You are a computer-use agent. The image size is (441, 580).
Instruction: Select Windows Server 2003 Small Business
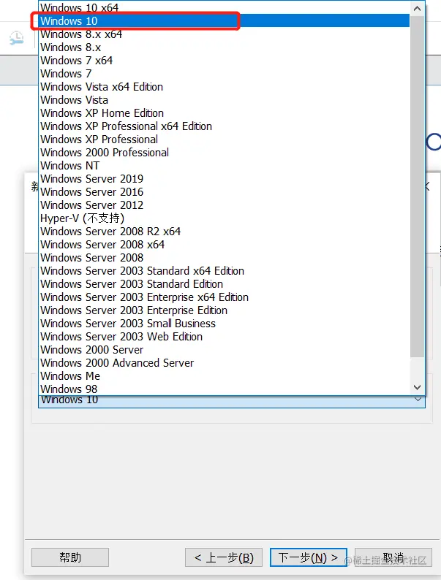224,323
